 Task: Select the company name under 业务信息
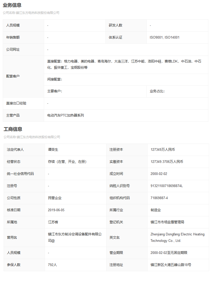click(31, 13)
